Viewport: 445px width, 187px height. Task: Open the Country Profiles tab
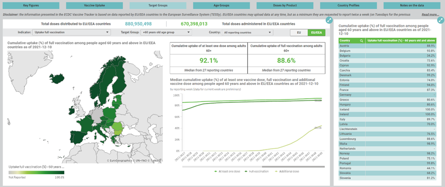[348, 5]
